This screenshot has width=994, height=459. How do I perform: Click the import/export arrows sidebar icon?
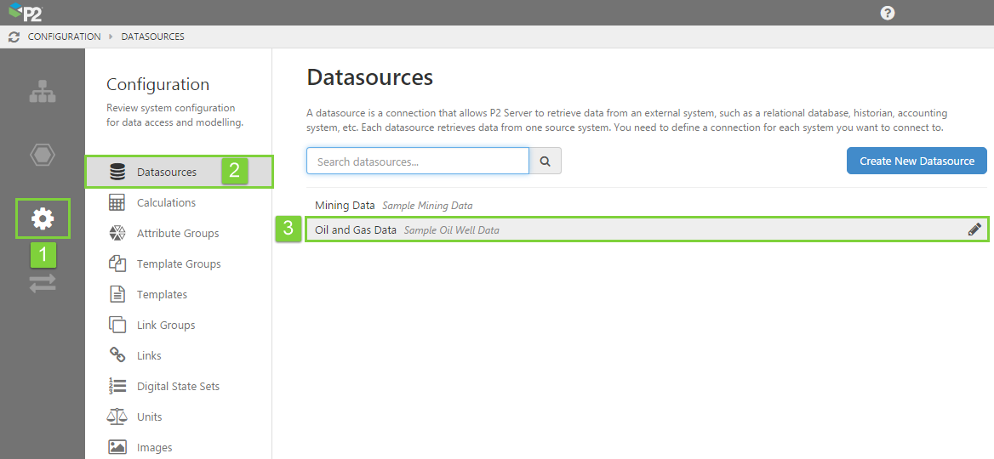pos(43,284)
